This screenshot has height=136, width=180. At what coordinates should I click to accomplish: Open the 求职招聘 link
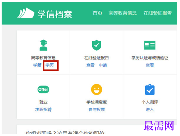tap(44, 109)
